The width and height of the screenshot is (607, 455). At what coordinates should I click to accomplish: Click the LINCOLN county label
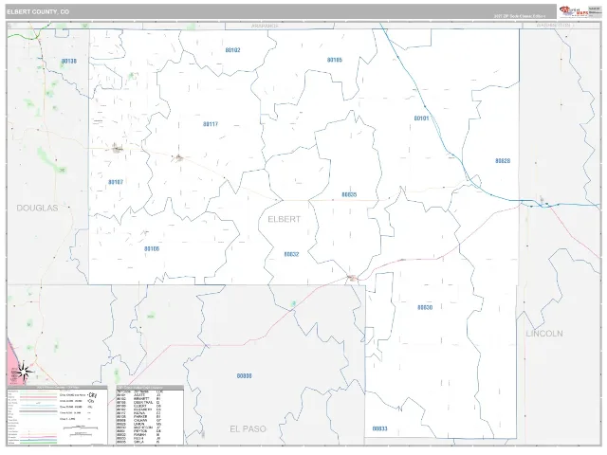click(544, 334)
